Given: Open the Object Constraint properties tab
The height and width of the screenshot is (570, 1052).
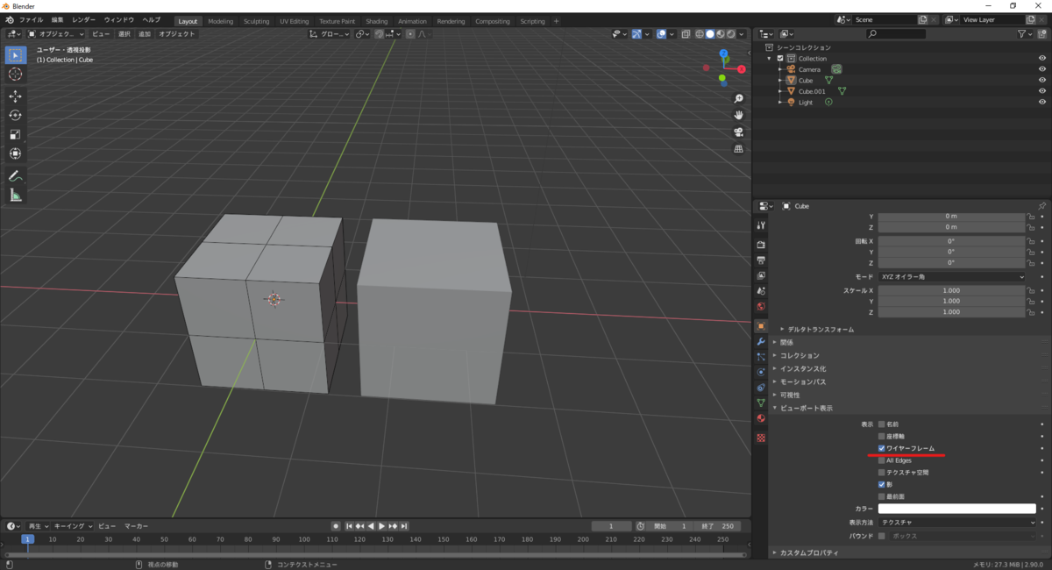Looking at the screenshot, I should click(x=761, y=388).
